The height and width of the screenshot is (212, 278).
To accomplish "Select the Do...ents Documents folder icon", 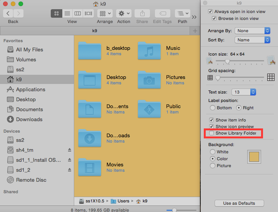I will [x=90, y=109].
